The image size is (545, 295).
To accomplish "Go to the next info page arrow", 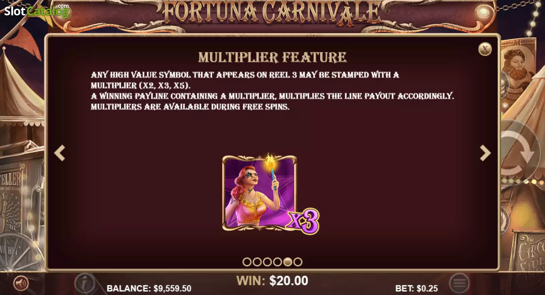I will point(485,153).
